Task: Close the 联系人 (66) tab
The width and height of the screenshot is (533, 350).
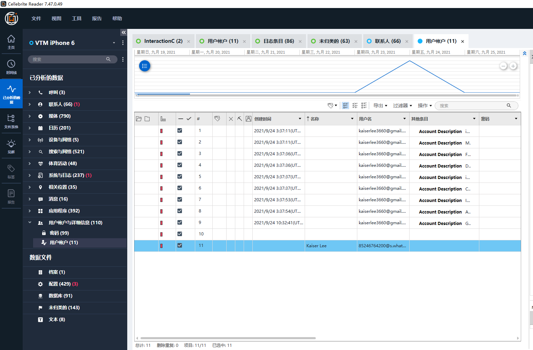Action: (407, 41)
